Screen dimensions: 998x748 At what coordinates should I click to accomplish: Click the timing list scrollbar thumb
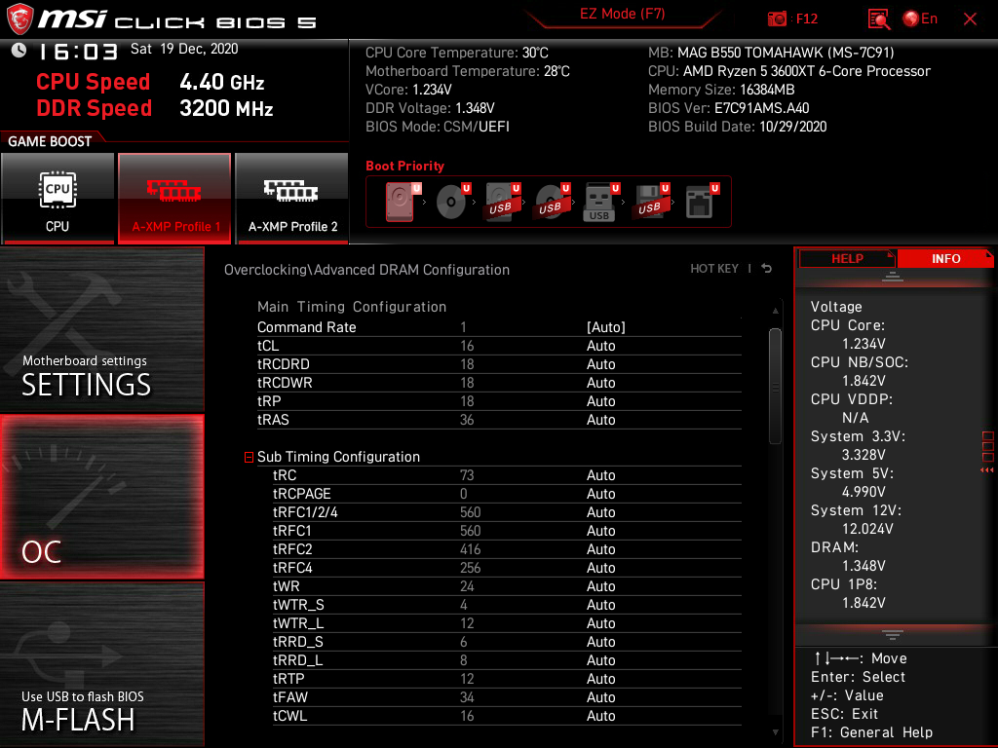pos(775,386)
